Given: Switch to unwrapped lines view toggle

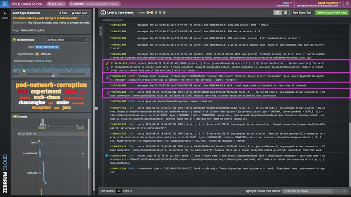Looking at the screenshot, I should point(286,13).
